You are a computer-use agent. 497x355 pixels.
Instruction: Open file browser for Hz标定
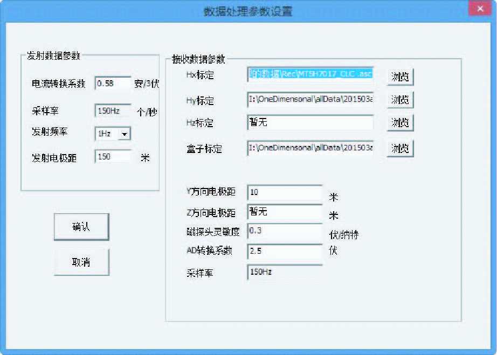pyautogui.click(x=399, y=123)
